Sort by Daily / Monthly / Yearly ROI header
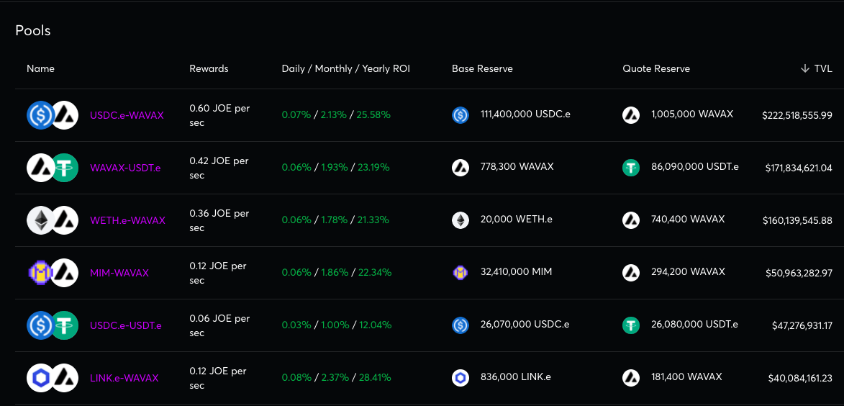Screen dimensions: 844x406 tap(345, 68)
